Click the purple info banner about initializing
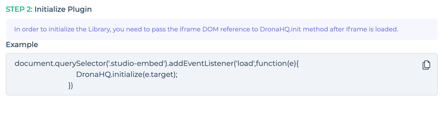The height and width of the screenshot is (113, 444). click(221, 29)
